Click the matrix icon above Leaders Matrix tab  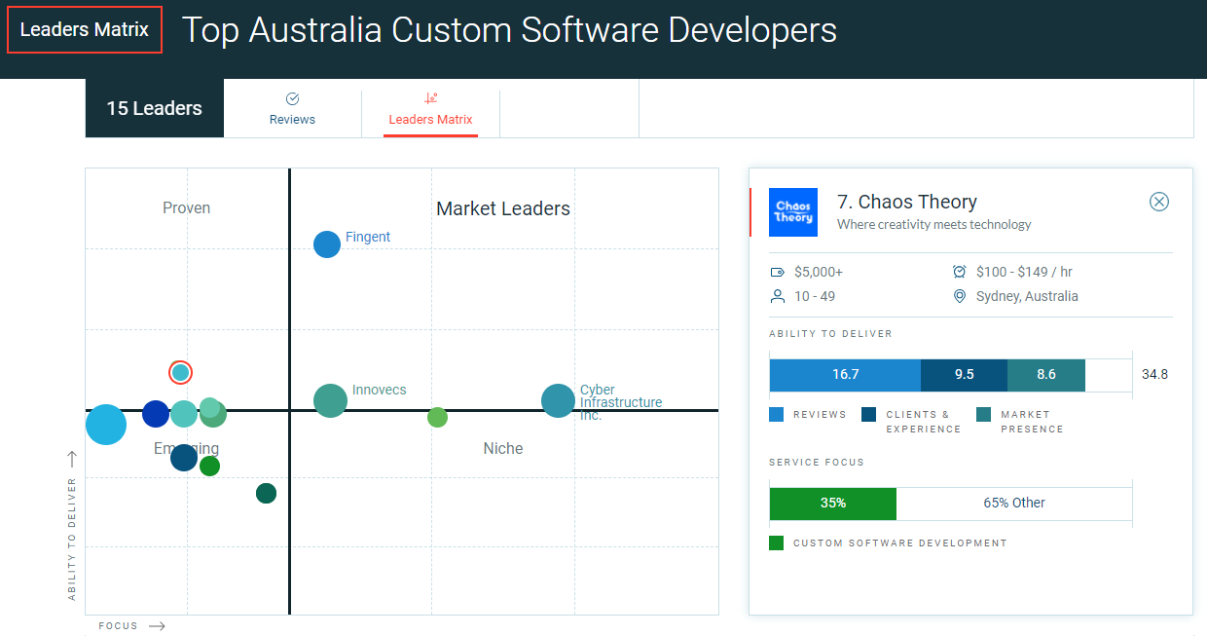(x=430, y=98)
